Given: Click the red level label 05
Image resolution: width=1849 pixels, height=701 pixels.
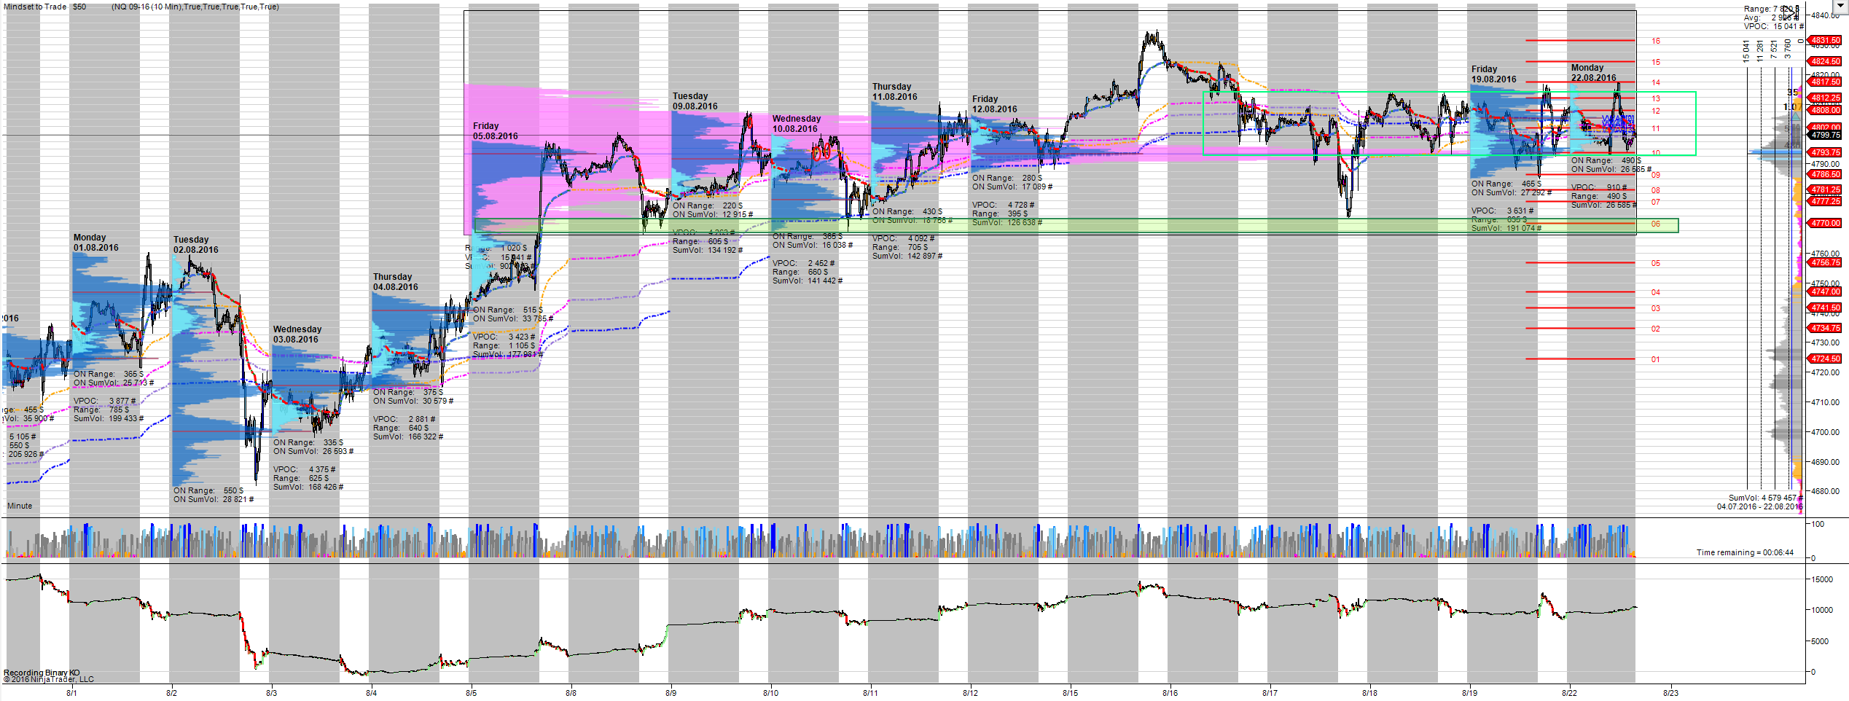Looking at the screenshot, I should click(1656, 263).
